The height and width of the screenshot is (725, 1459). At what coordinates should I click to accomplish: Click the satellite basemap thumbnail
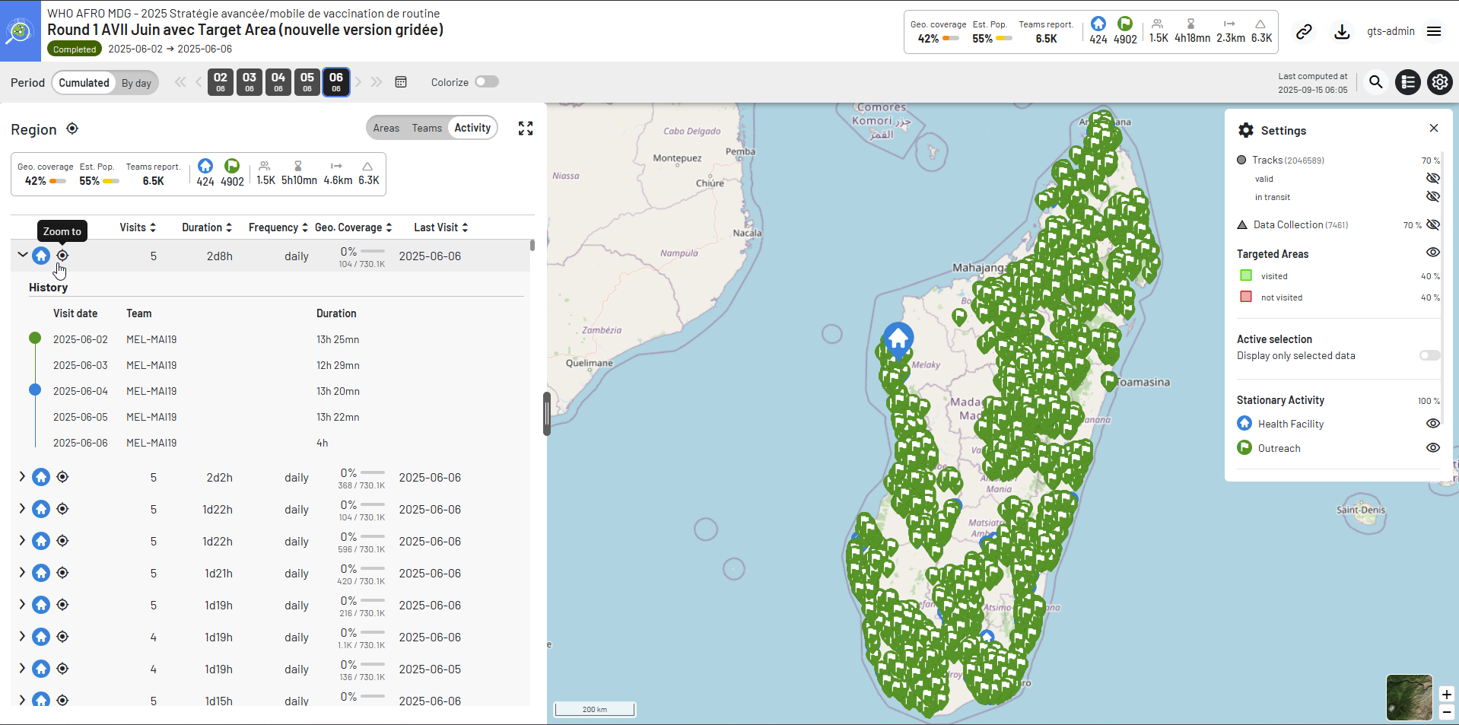coord(1409,698)
